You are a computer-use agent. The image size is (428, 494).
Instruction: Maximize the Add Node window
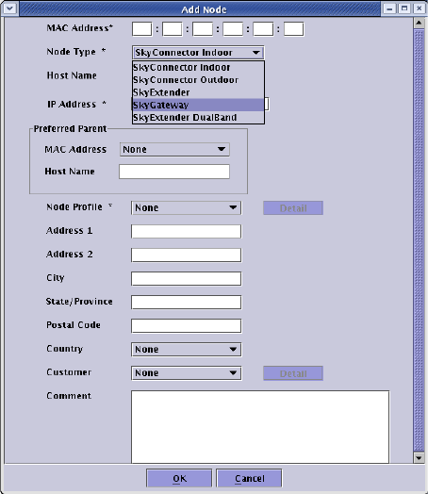[404, 8]
